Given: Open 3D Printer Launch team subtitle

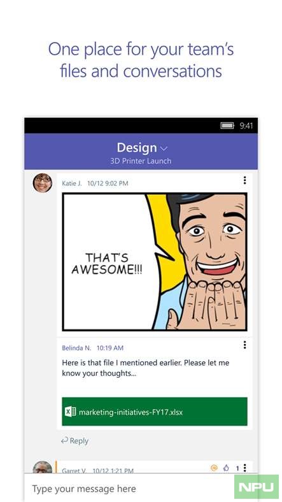Looking at the screenshot, I should [141, 161].
